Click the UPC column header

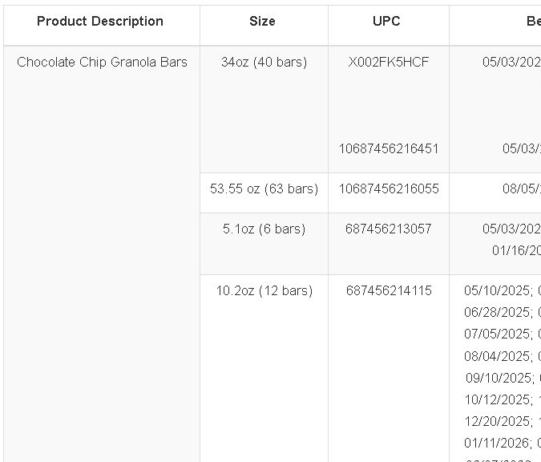(386, 22)
